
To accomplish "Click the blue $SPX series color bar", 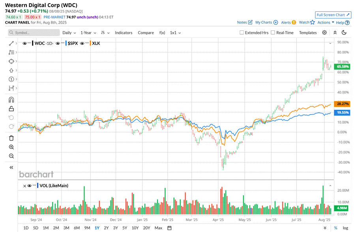I will [x=66, y=43].
